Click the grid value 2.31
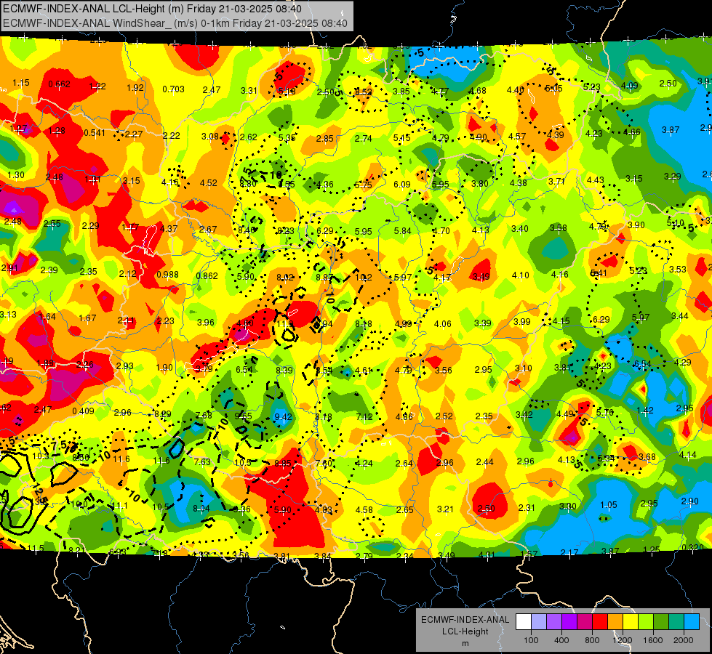Image resolution: width=712 pixels, height=654 pixels. (527, 508)
